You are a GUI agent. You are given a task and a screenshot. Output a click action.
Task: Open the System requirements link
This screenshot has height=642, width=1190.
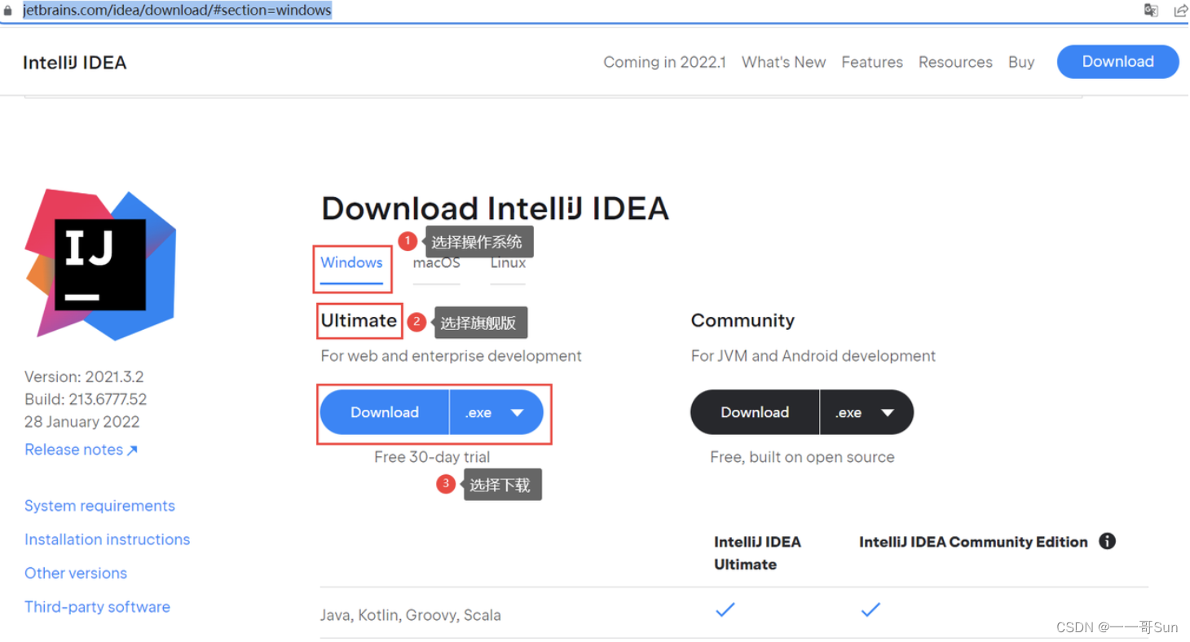(x=99, y=506)
